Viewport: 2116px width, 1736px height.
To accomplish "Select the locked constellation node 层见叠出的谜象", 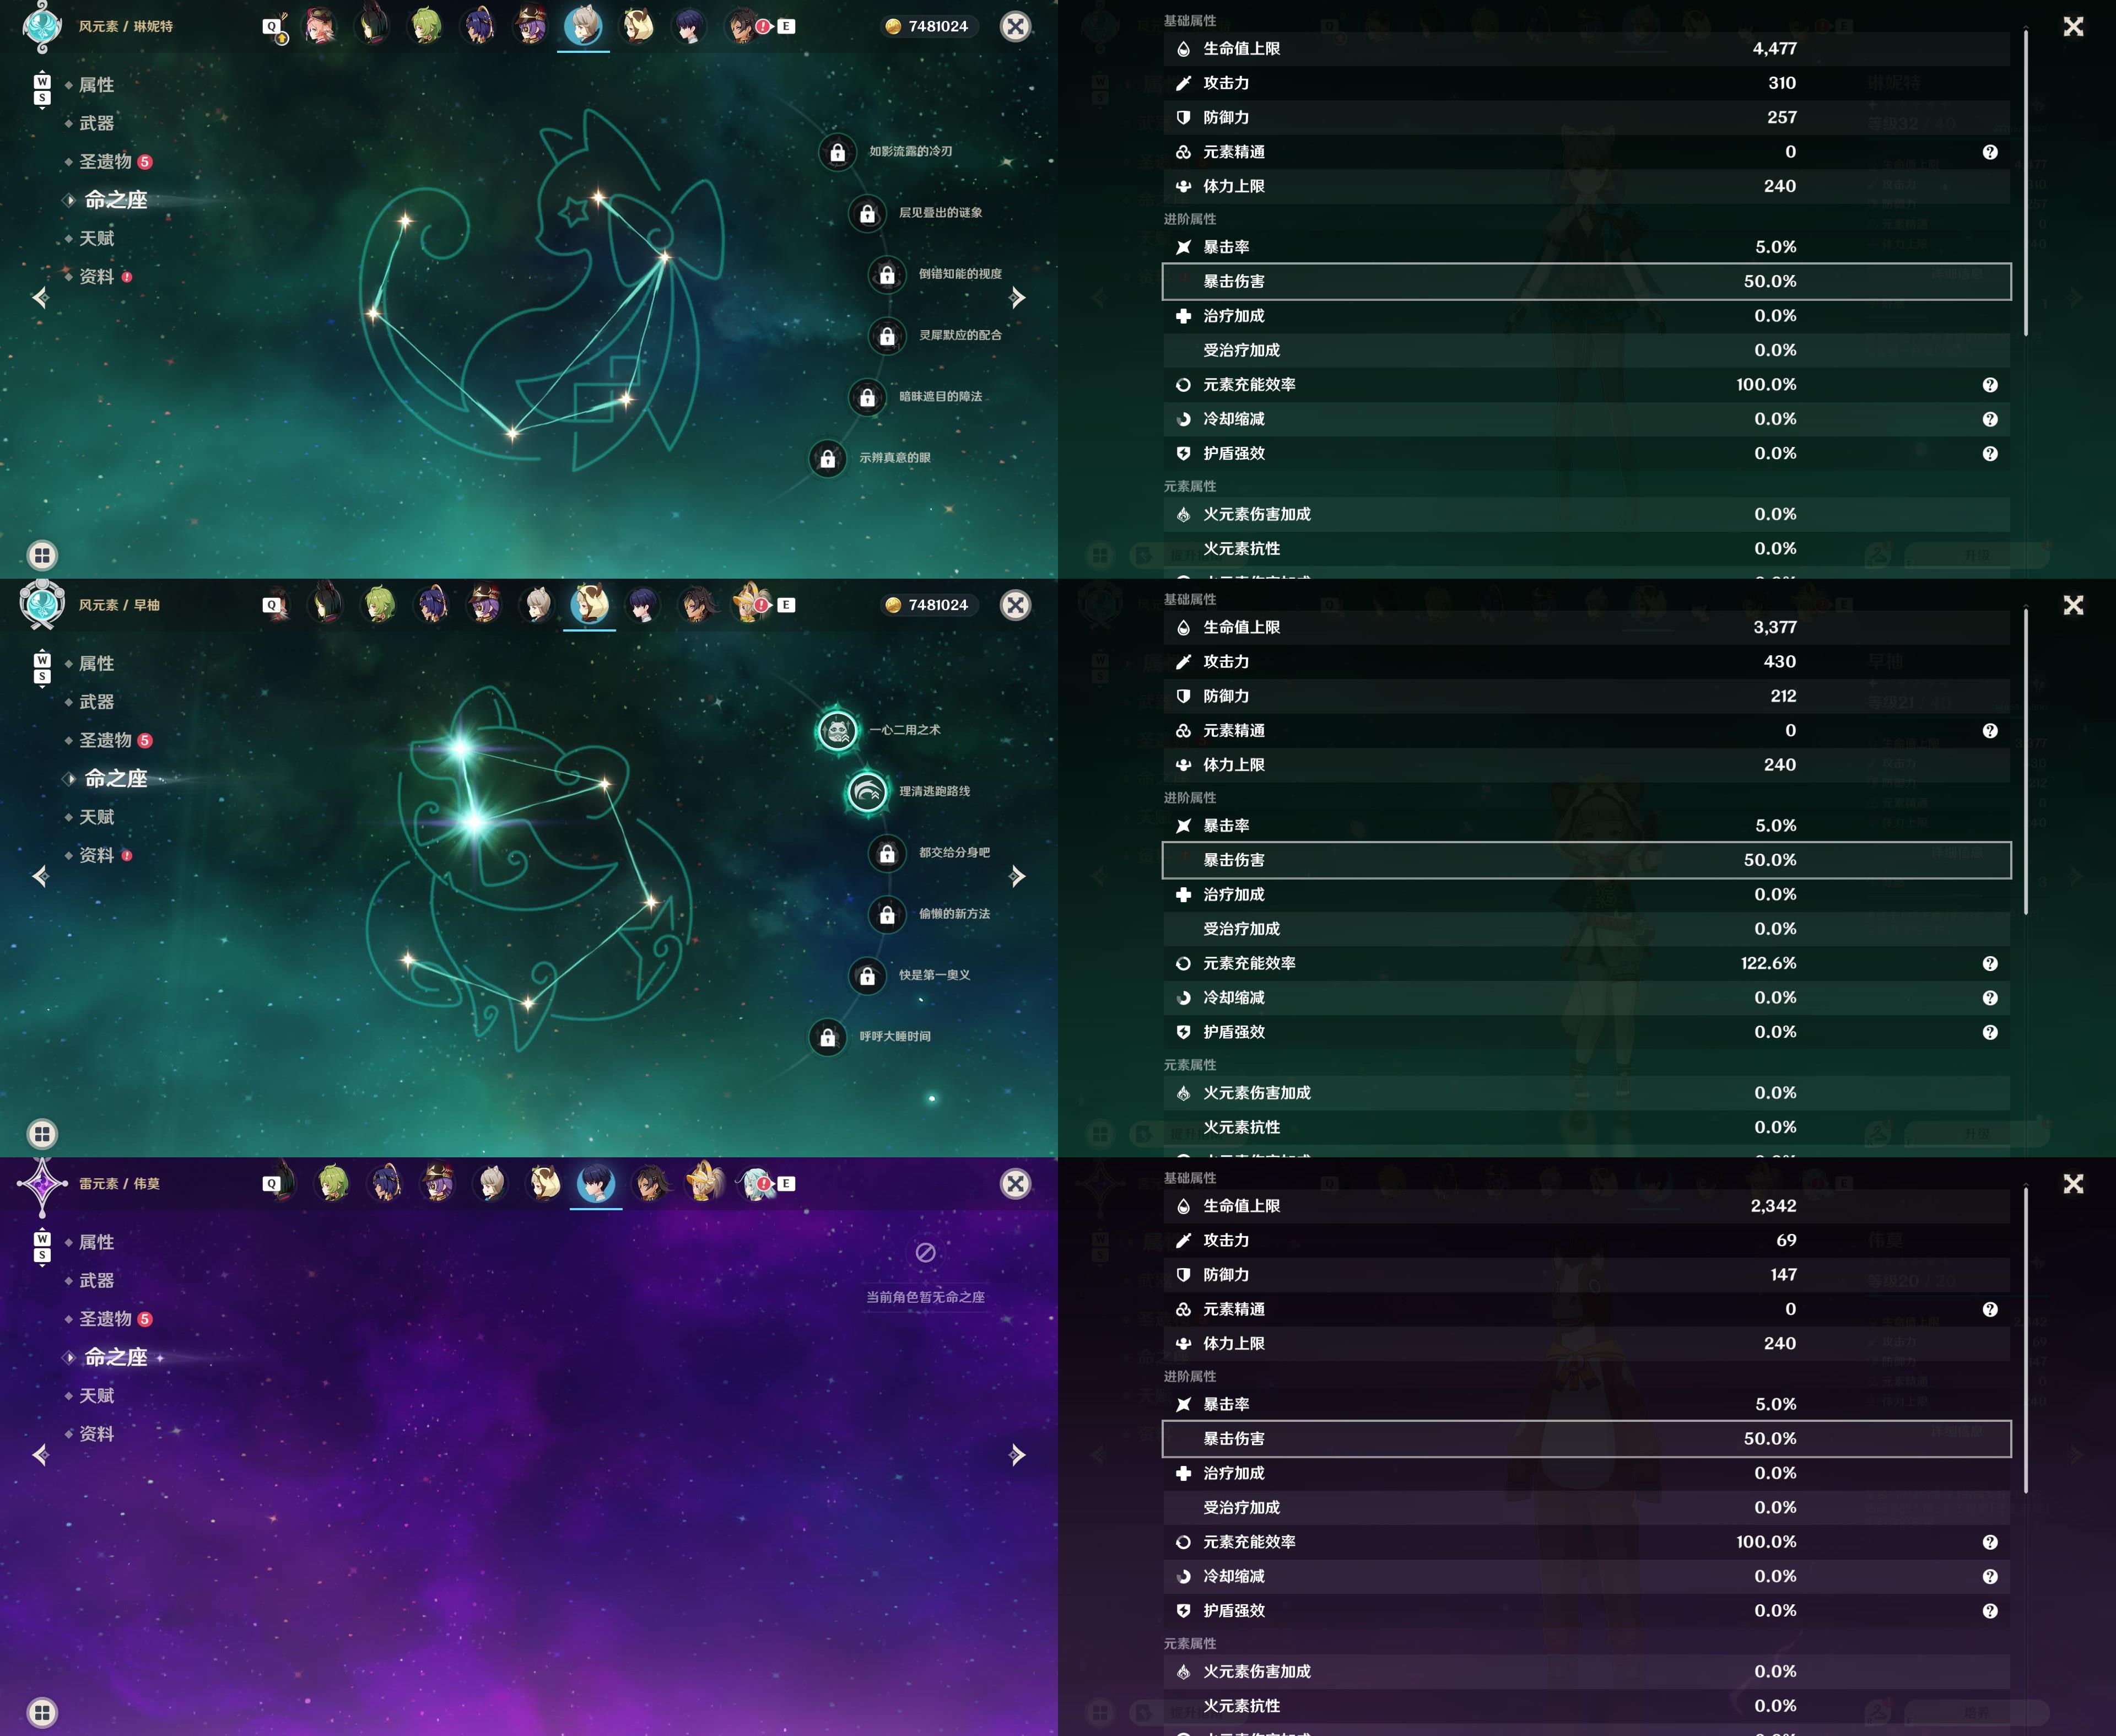I will (x=867, y=213).
